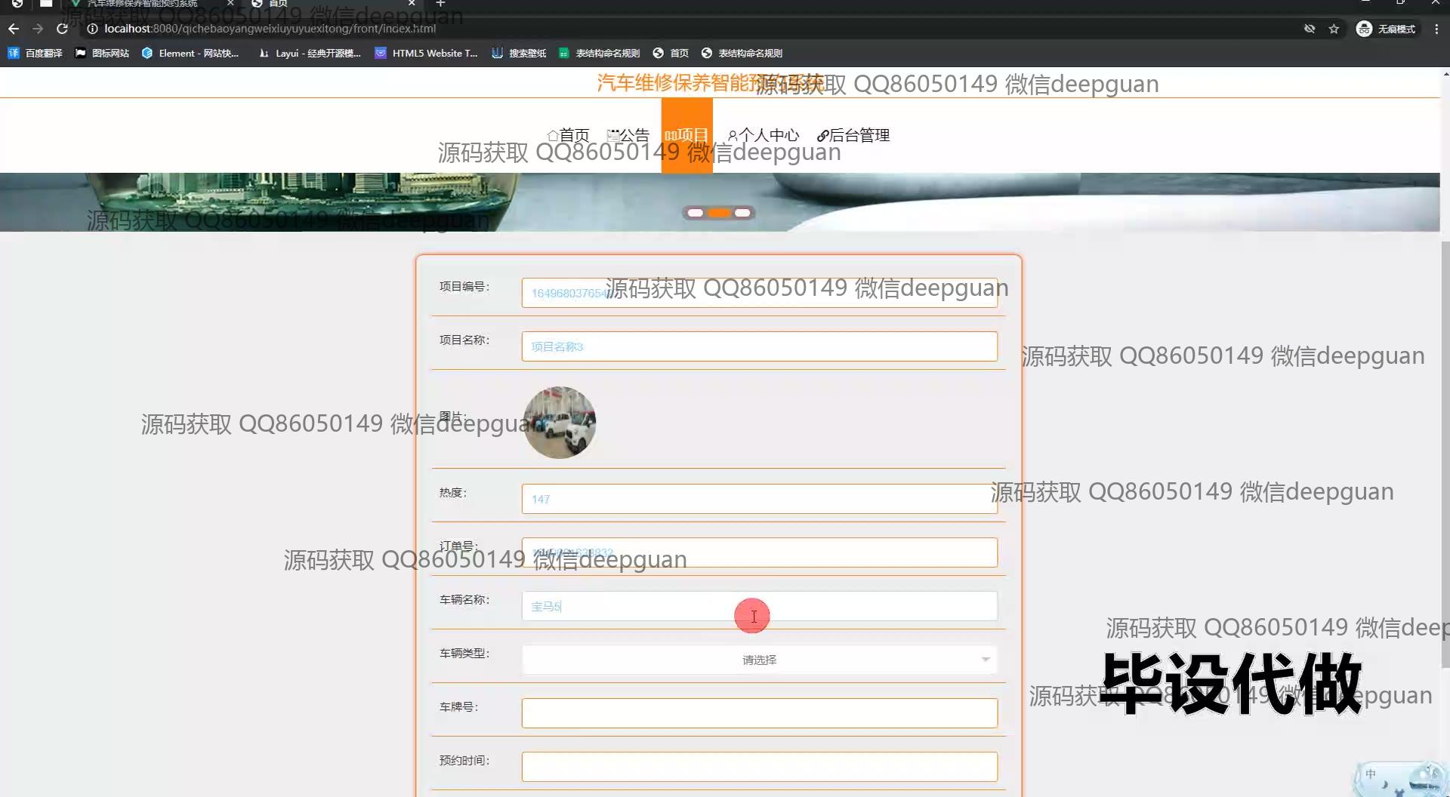Click the browser back arrow
Image resolution: width=1450 pixels, height=797 pixels.
[x=14, y=29]
